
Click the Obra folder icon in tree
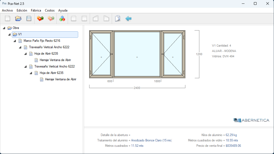coord(10,28)
